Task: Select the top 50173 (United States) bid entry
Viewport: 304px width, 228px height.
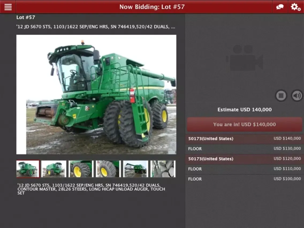Action: coord(244,139)
